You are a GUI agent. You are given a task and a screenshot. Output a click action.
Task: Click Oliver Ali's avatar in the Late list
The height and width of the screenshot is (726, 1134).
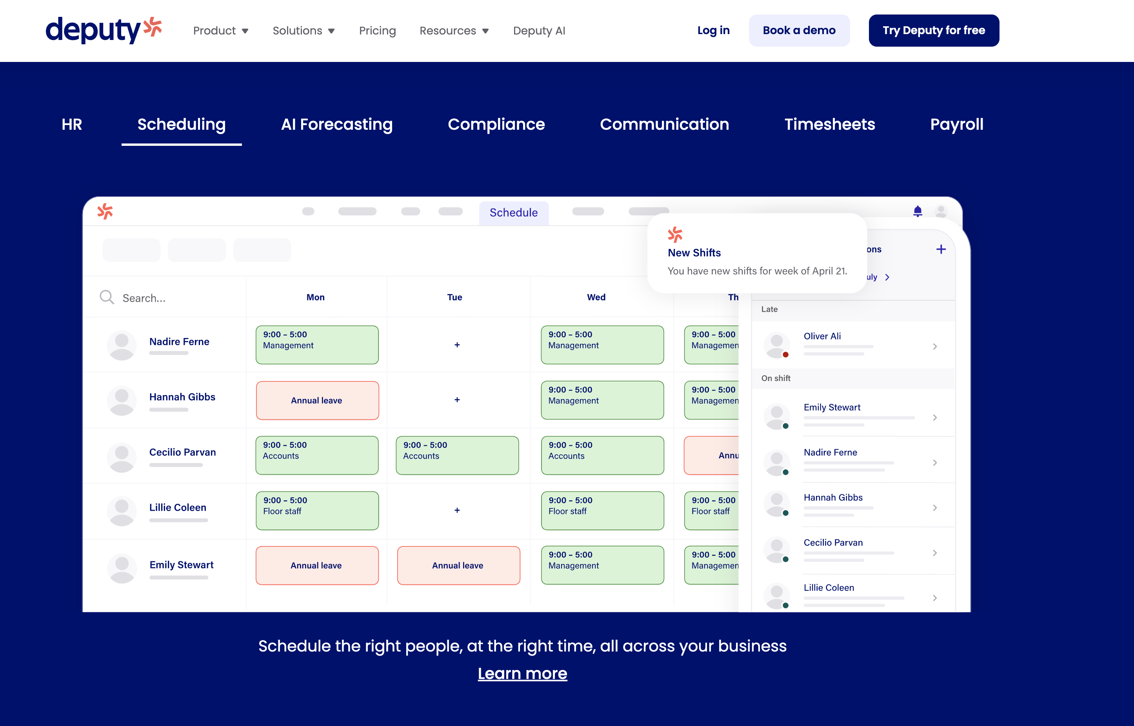[777, 345]
